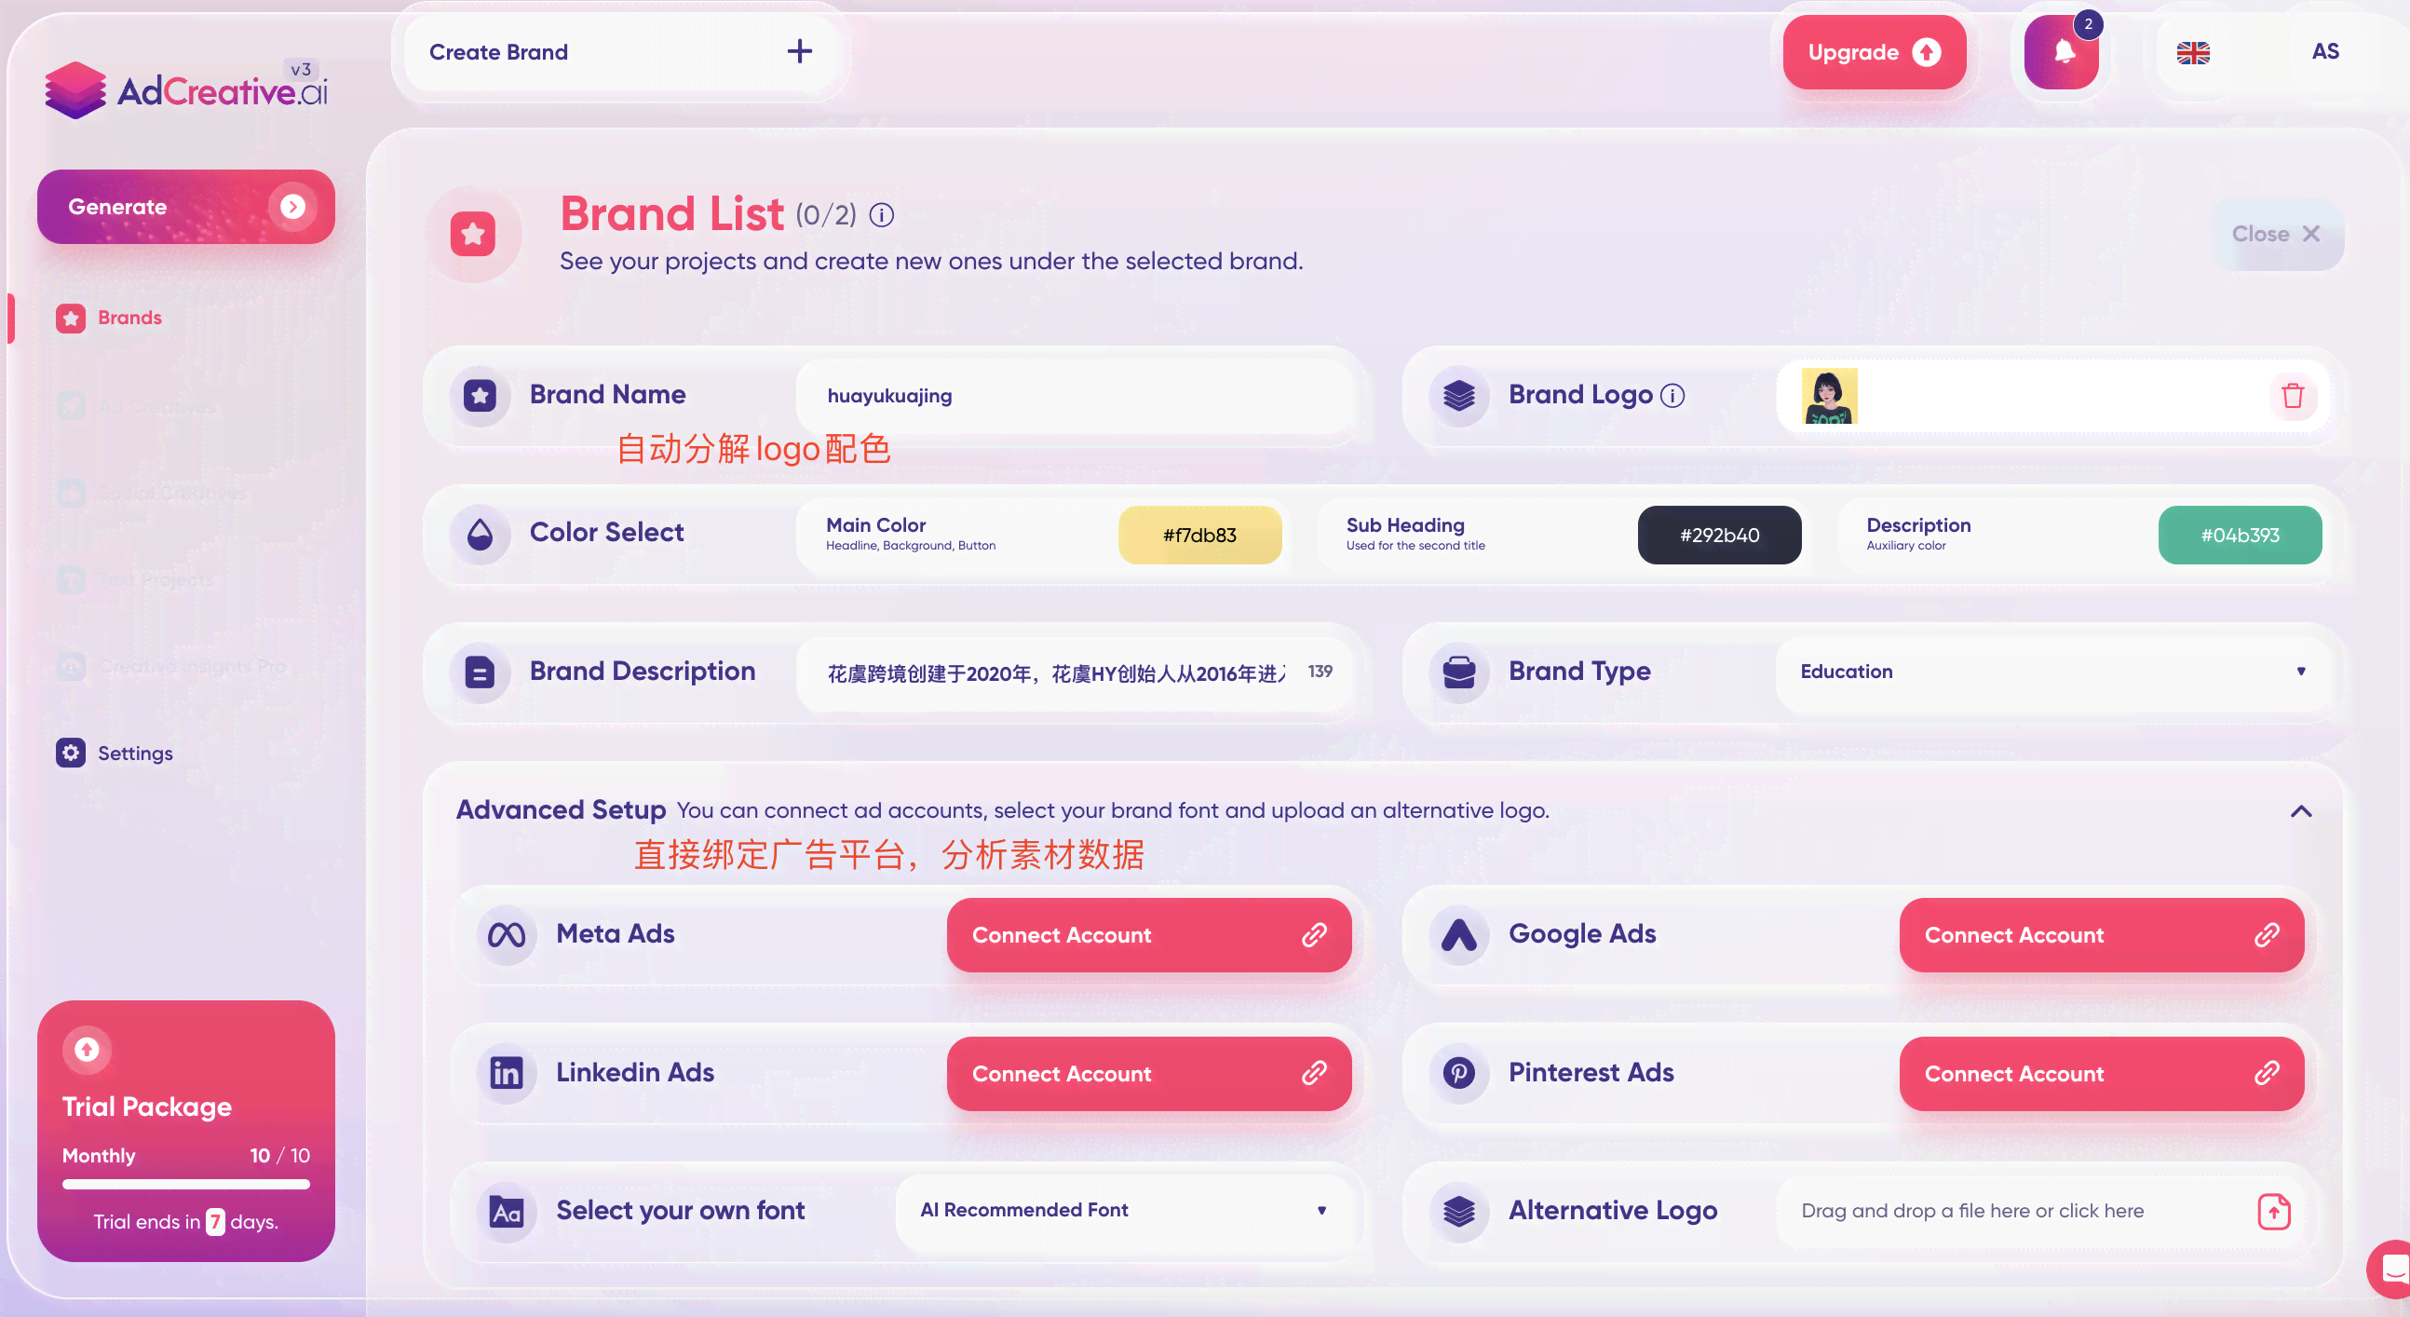The image size is (2410, 1317).
Task: Click the notification bell icon
Action: pyautogui.click(x=2065, y=52)
